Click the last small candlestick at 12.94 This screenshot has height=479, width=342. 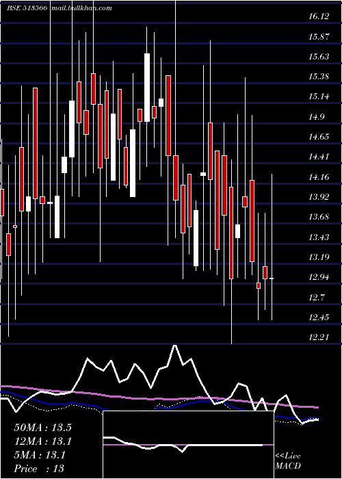click(x=272, y=279)
